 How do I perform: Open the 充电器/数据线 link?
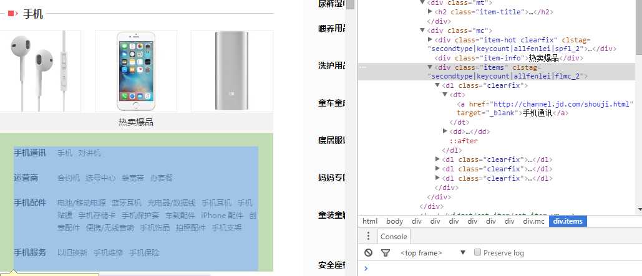click(172, 203)
